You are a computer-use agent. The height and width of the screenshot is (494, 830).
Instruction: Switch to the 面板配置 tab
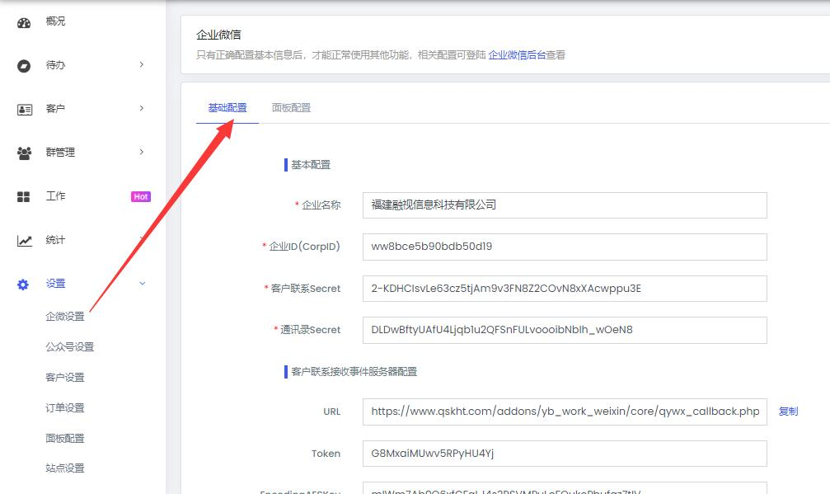pyautogui.click(x=291, y=108)
